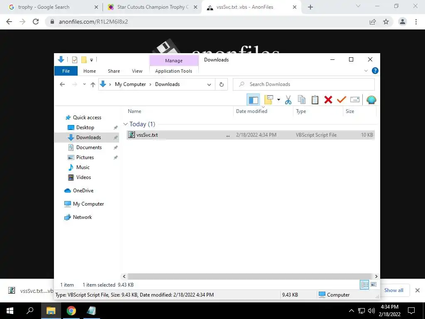Click the folder options toolbar icon
This screenshot has height=319, width=425.
(269, 100)
